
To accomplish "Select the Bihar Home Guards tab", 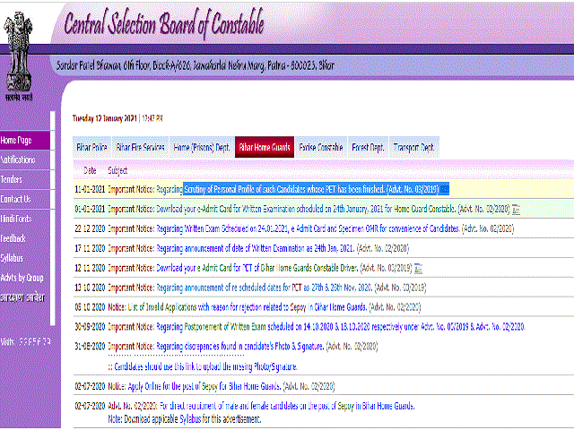I will (x=265, y=147).
